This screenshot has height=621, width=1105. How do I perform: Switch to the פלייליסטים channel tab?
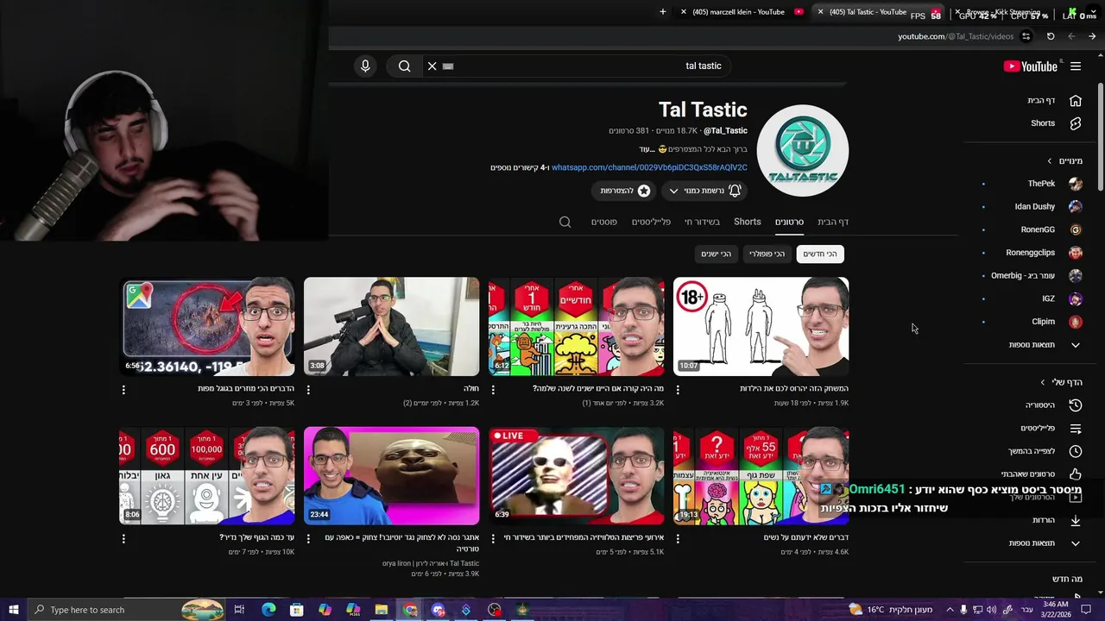tap(651, 222)
